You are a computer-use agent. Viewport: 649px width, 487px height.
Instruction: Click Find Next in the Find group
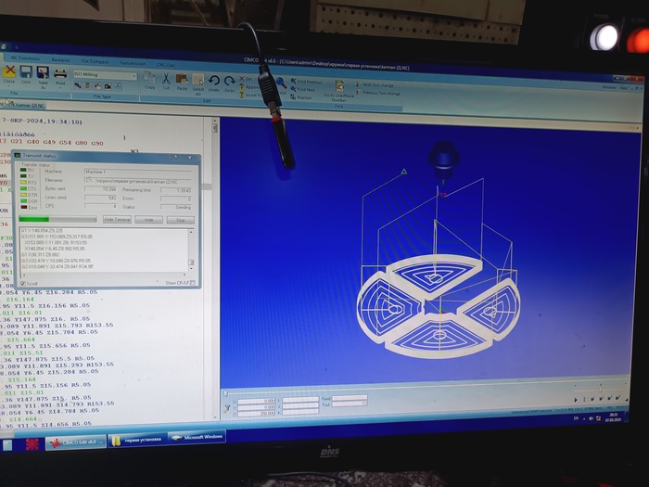tap(303, 89)
